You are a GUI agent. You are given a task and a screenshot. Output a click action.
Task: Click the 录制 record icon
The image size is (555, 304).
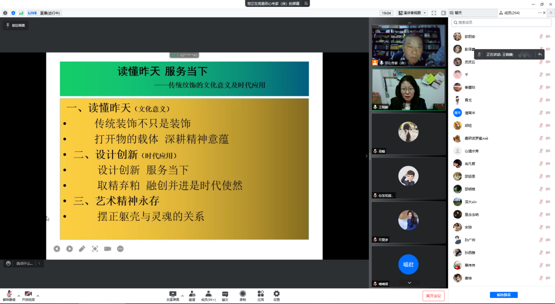pyautogui.click(x=242, y=294)
